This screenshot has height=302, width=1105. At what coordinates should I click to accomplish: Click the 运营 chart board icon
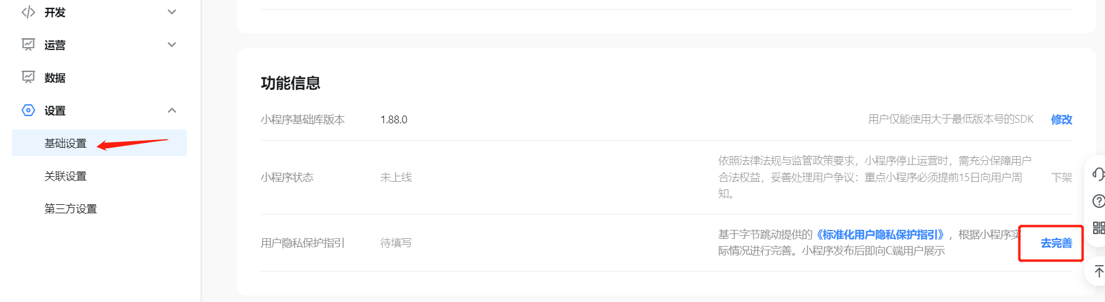pos(28,45)
